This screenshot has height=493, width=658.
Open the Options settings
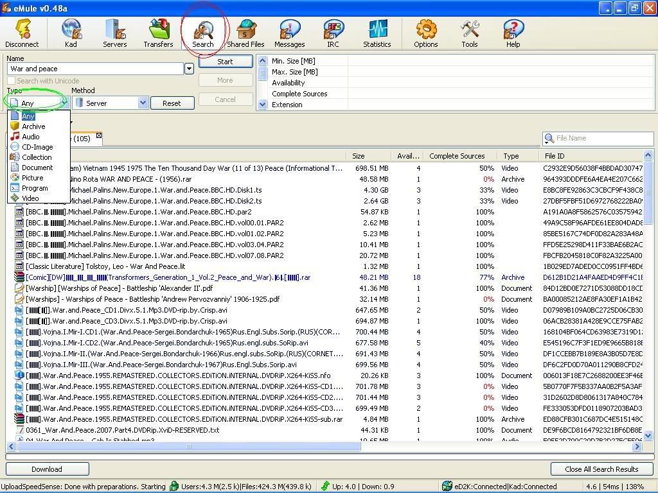425,33
